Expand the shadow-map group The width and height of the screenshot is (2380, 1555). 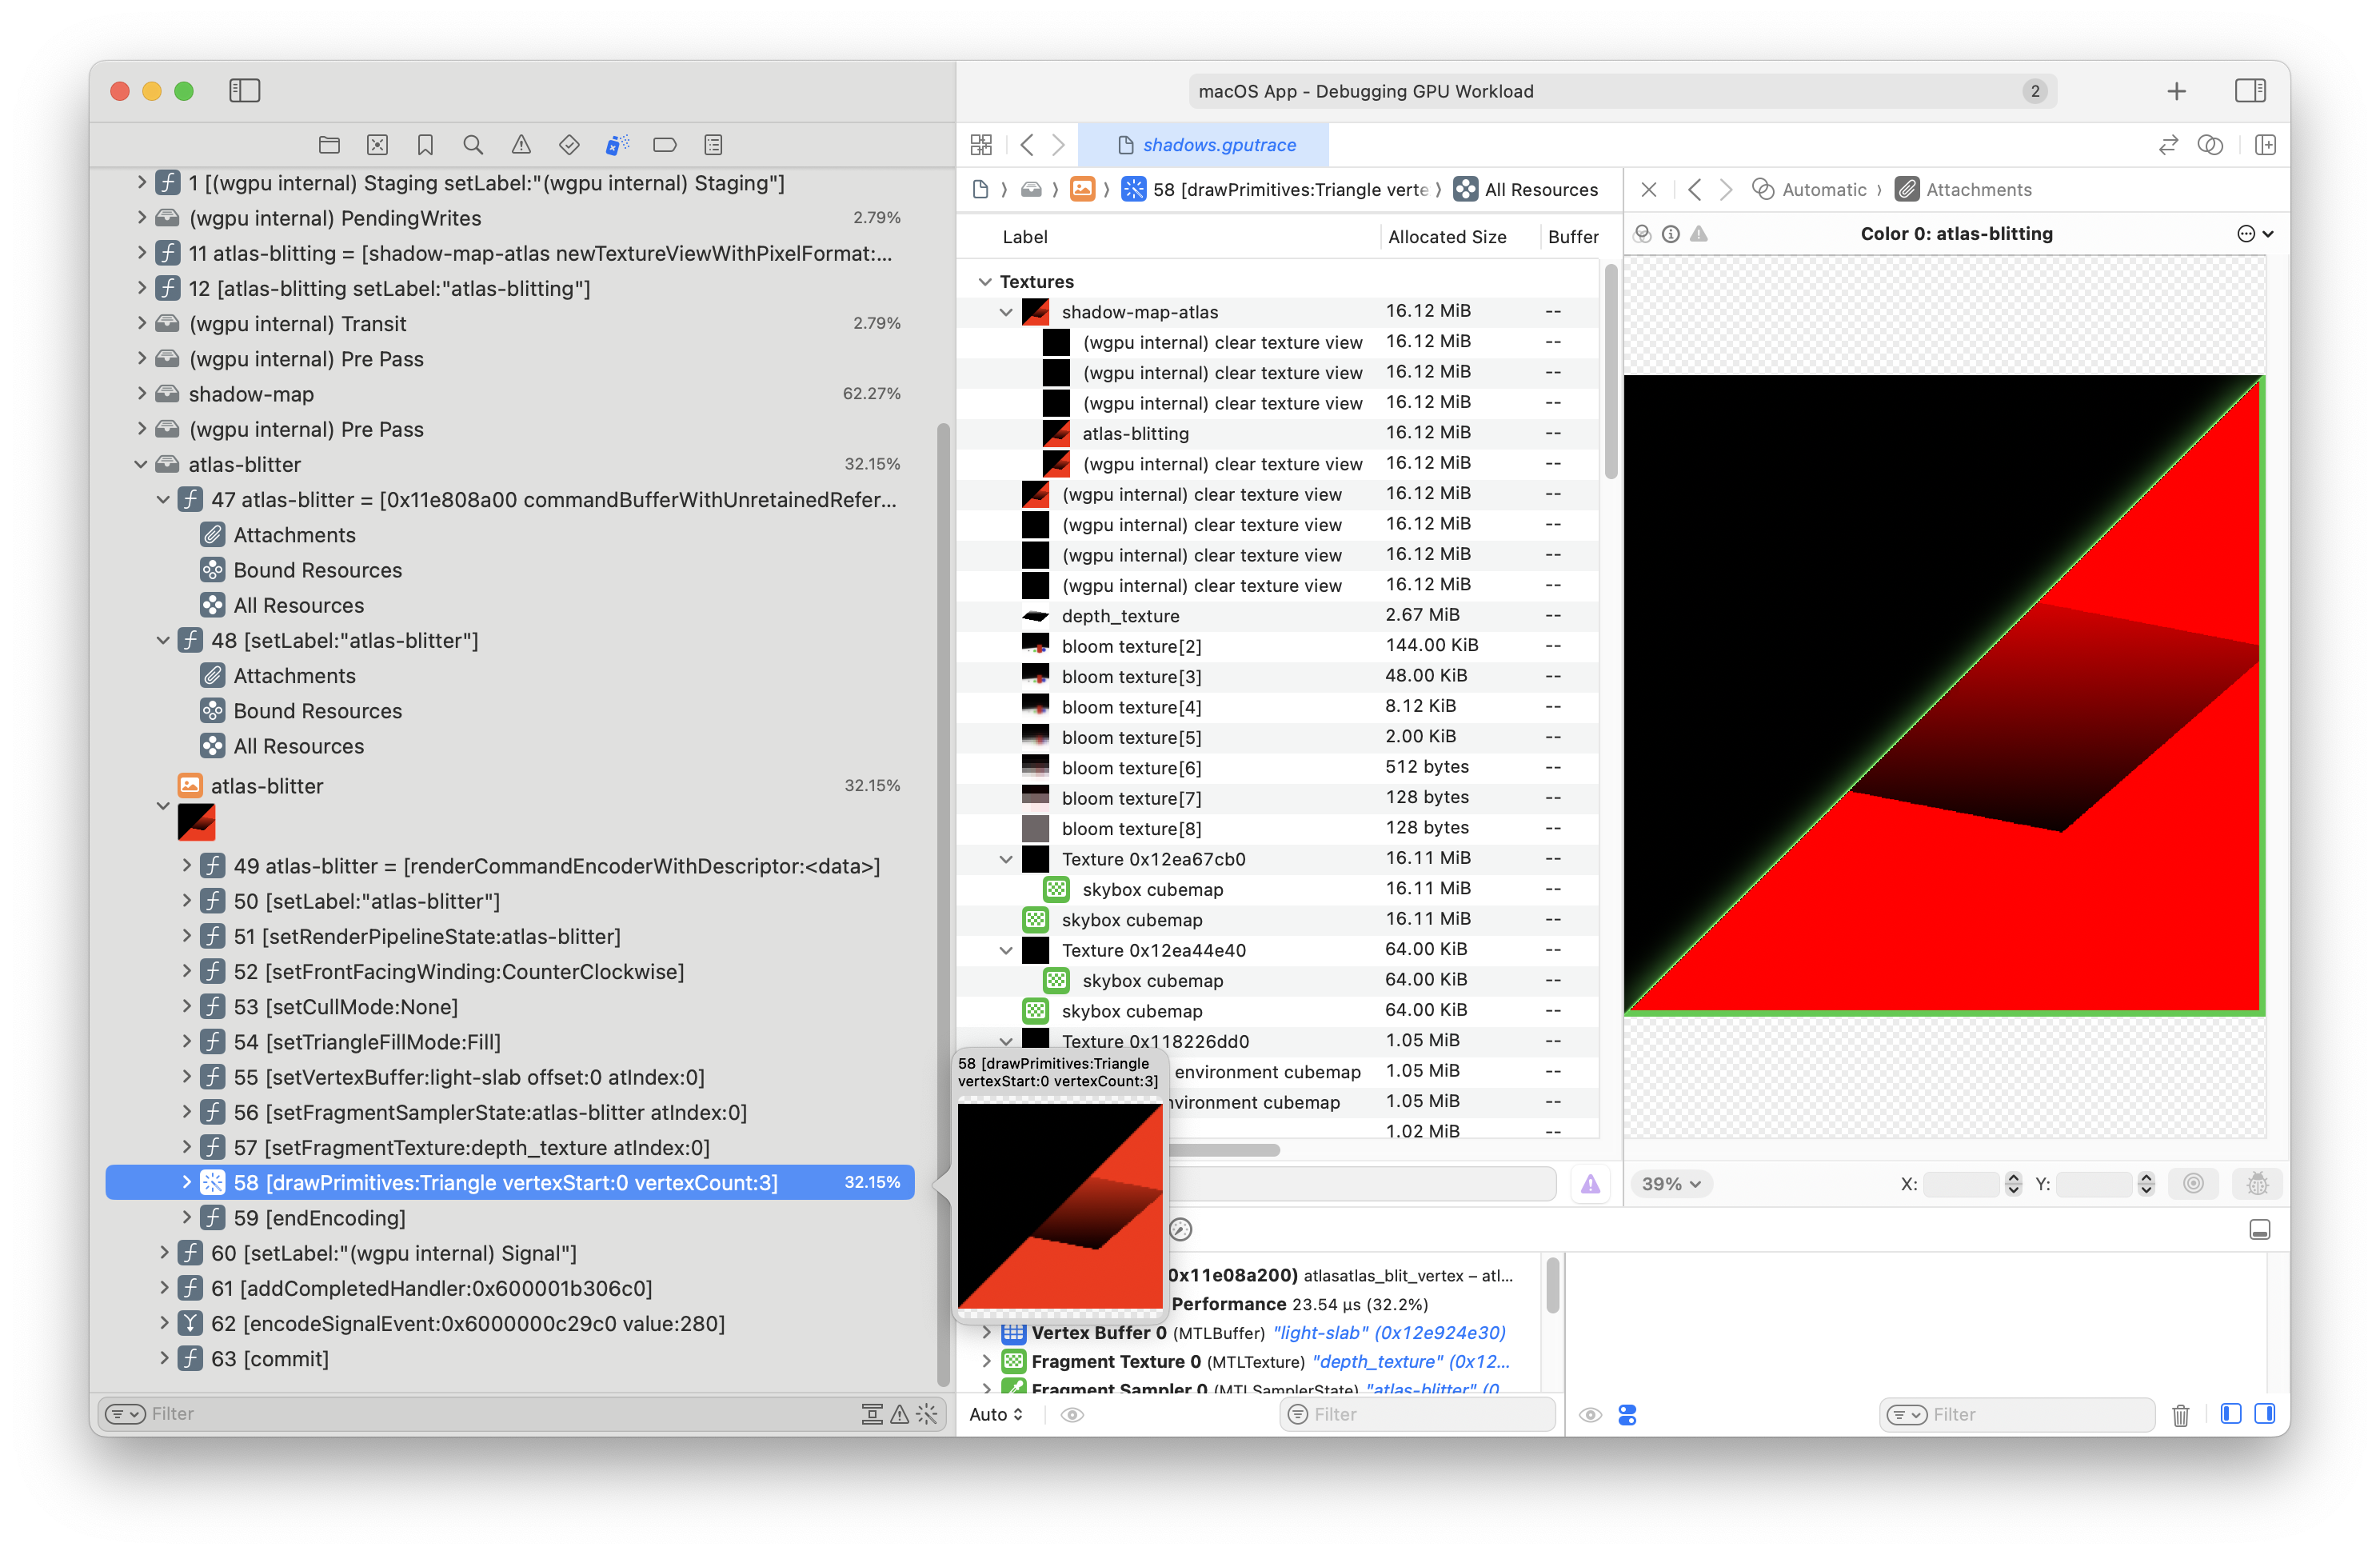pos(141,394)
